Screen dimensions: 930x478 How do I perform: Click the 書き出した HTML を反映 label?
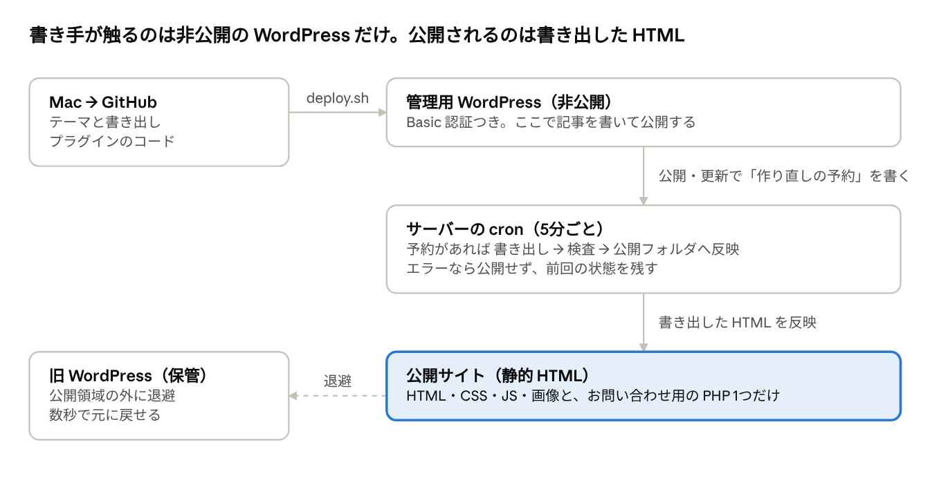(x=738, y=322)
